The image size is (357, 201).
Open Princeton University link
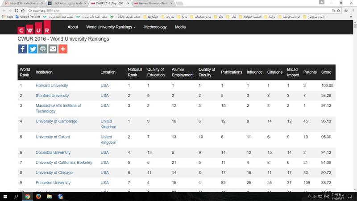pyautogui.click(x=53, y=183)
